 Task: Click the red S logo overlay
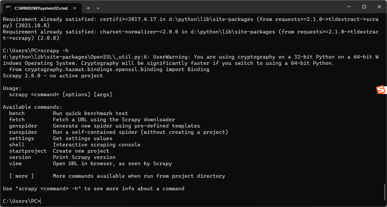(x=381, y=90)
